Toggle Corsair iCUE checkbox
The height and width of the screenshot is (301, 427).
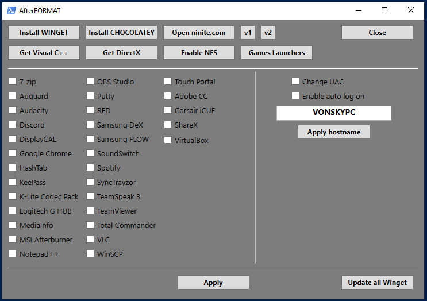168,110
